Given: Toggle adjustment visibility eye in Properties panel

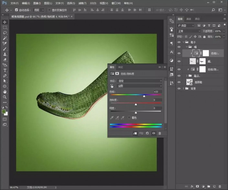Looking at the screenshot, I should point(154,133).
